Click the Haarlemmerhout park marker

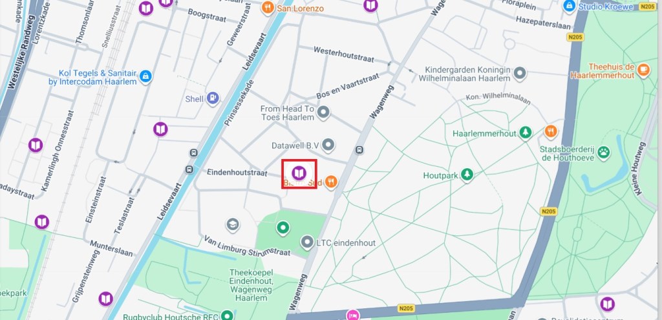click(525, 133)
